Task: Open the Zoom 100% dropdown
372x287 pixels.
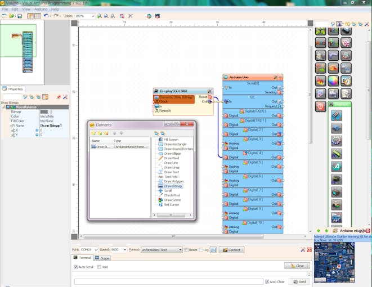Action: click(93, 16)
